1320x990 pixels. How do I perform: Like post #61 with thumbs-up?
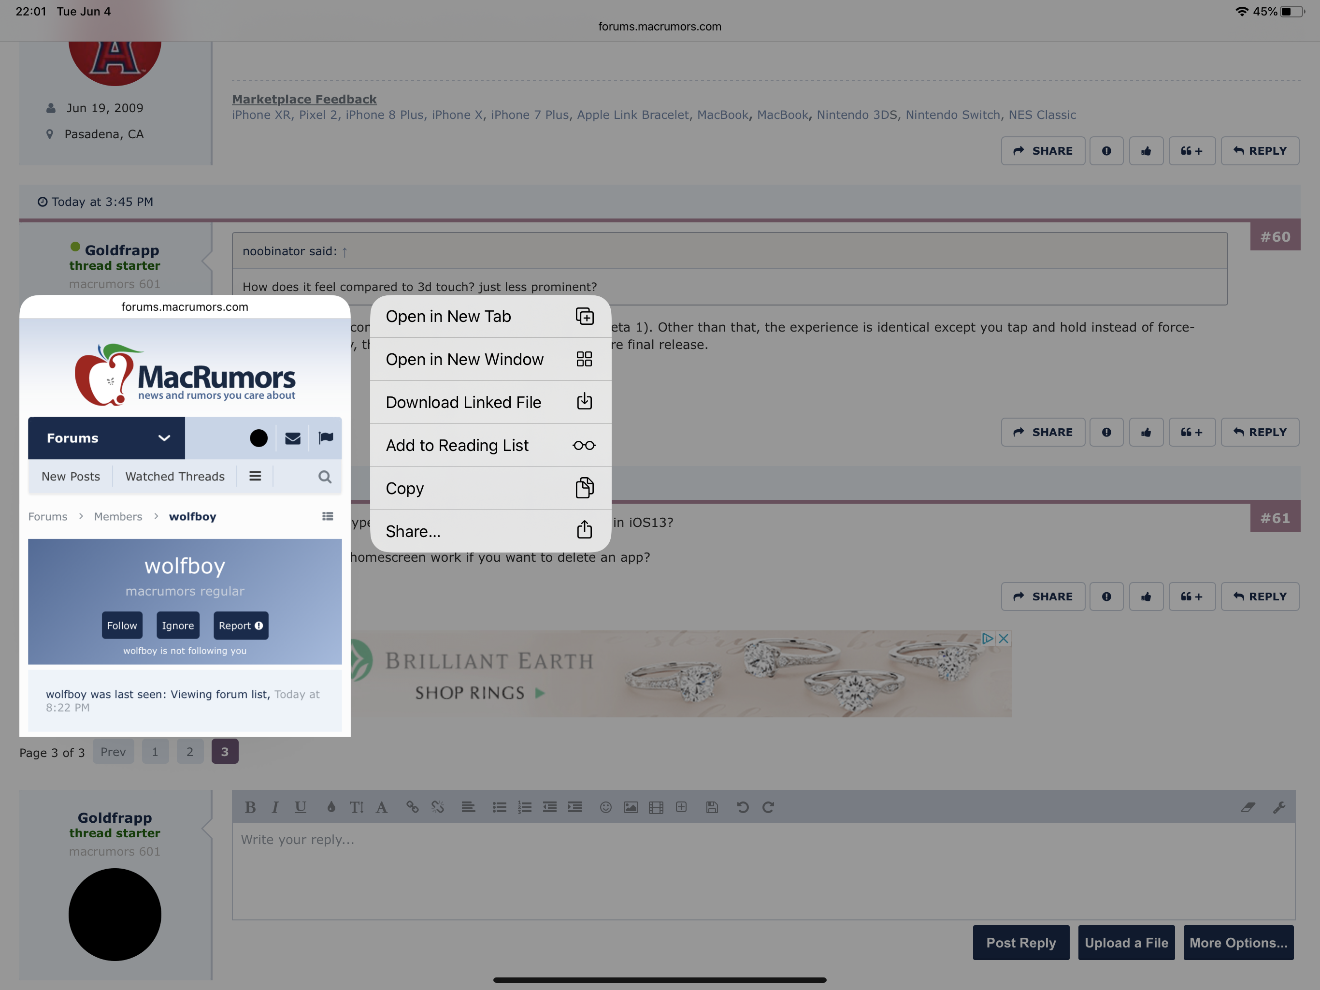(x=1147, y=597)
